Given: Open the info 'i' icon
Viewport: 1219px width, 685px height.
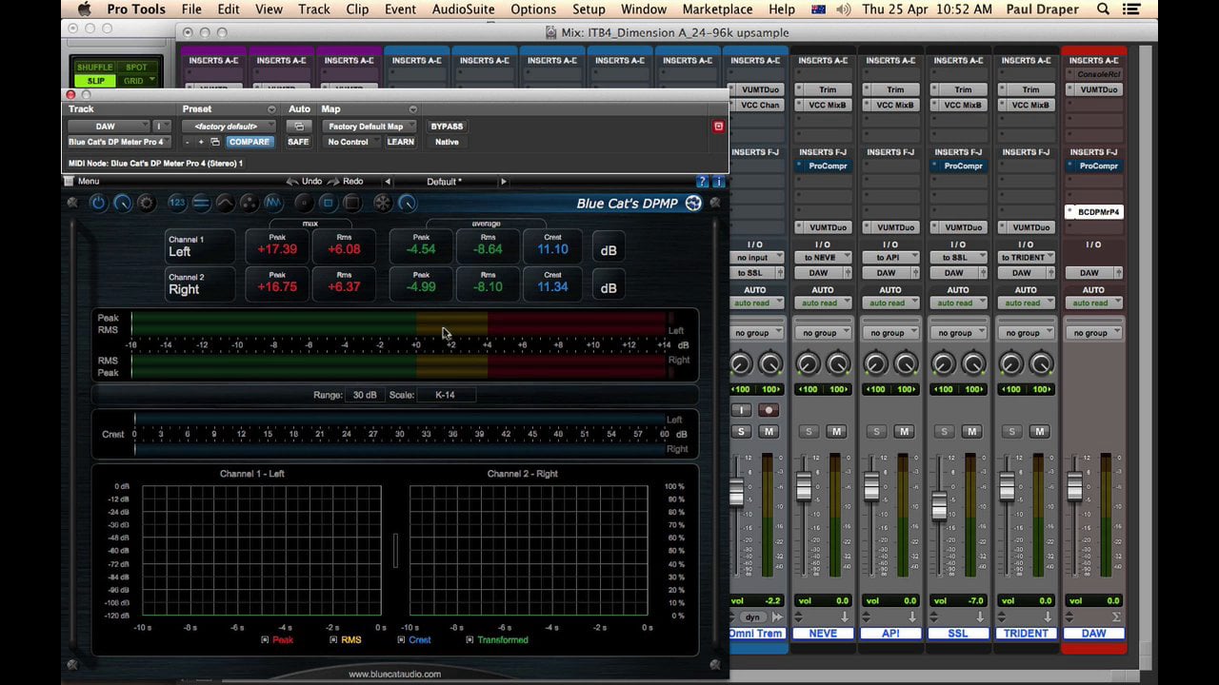Looking at the screenshot, I should point(718,182).
